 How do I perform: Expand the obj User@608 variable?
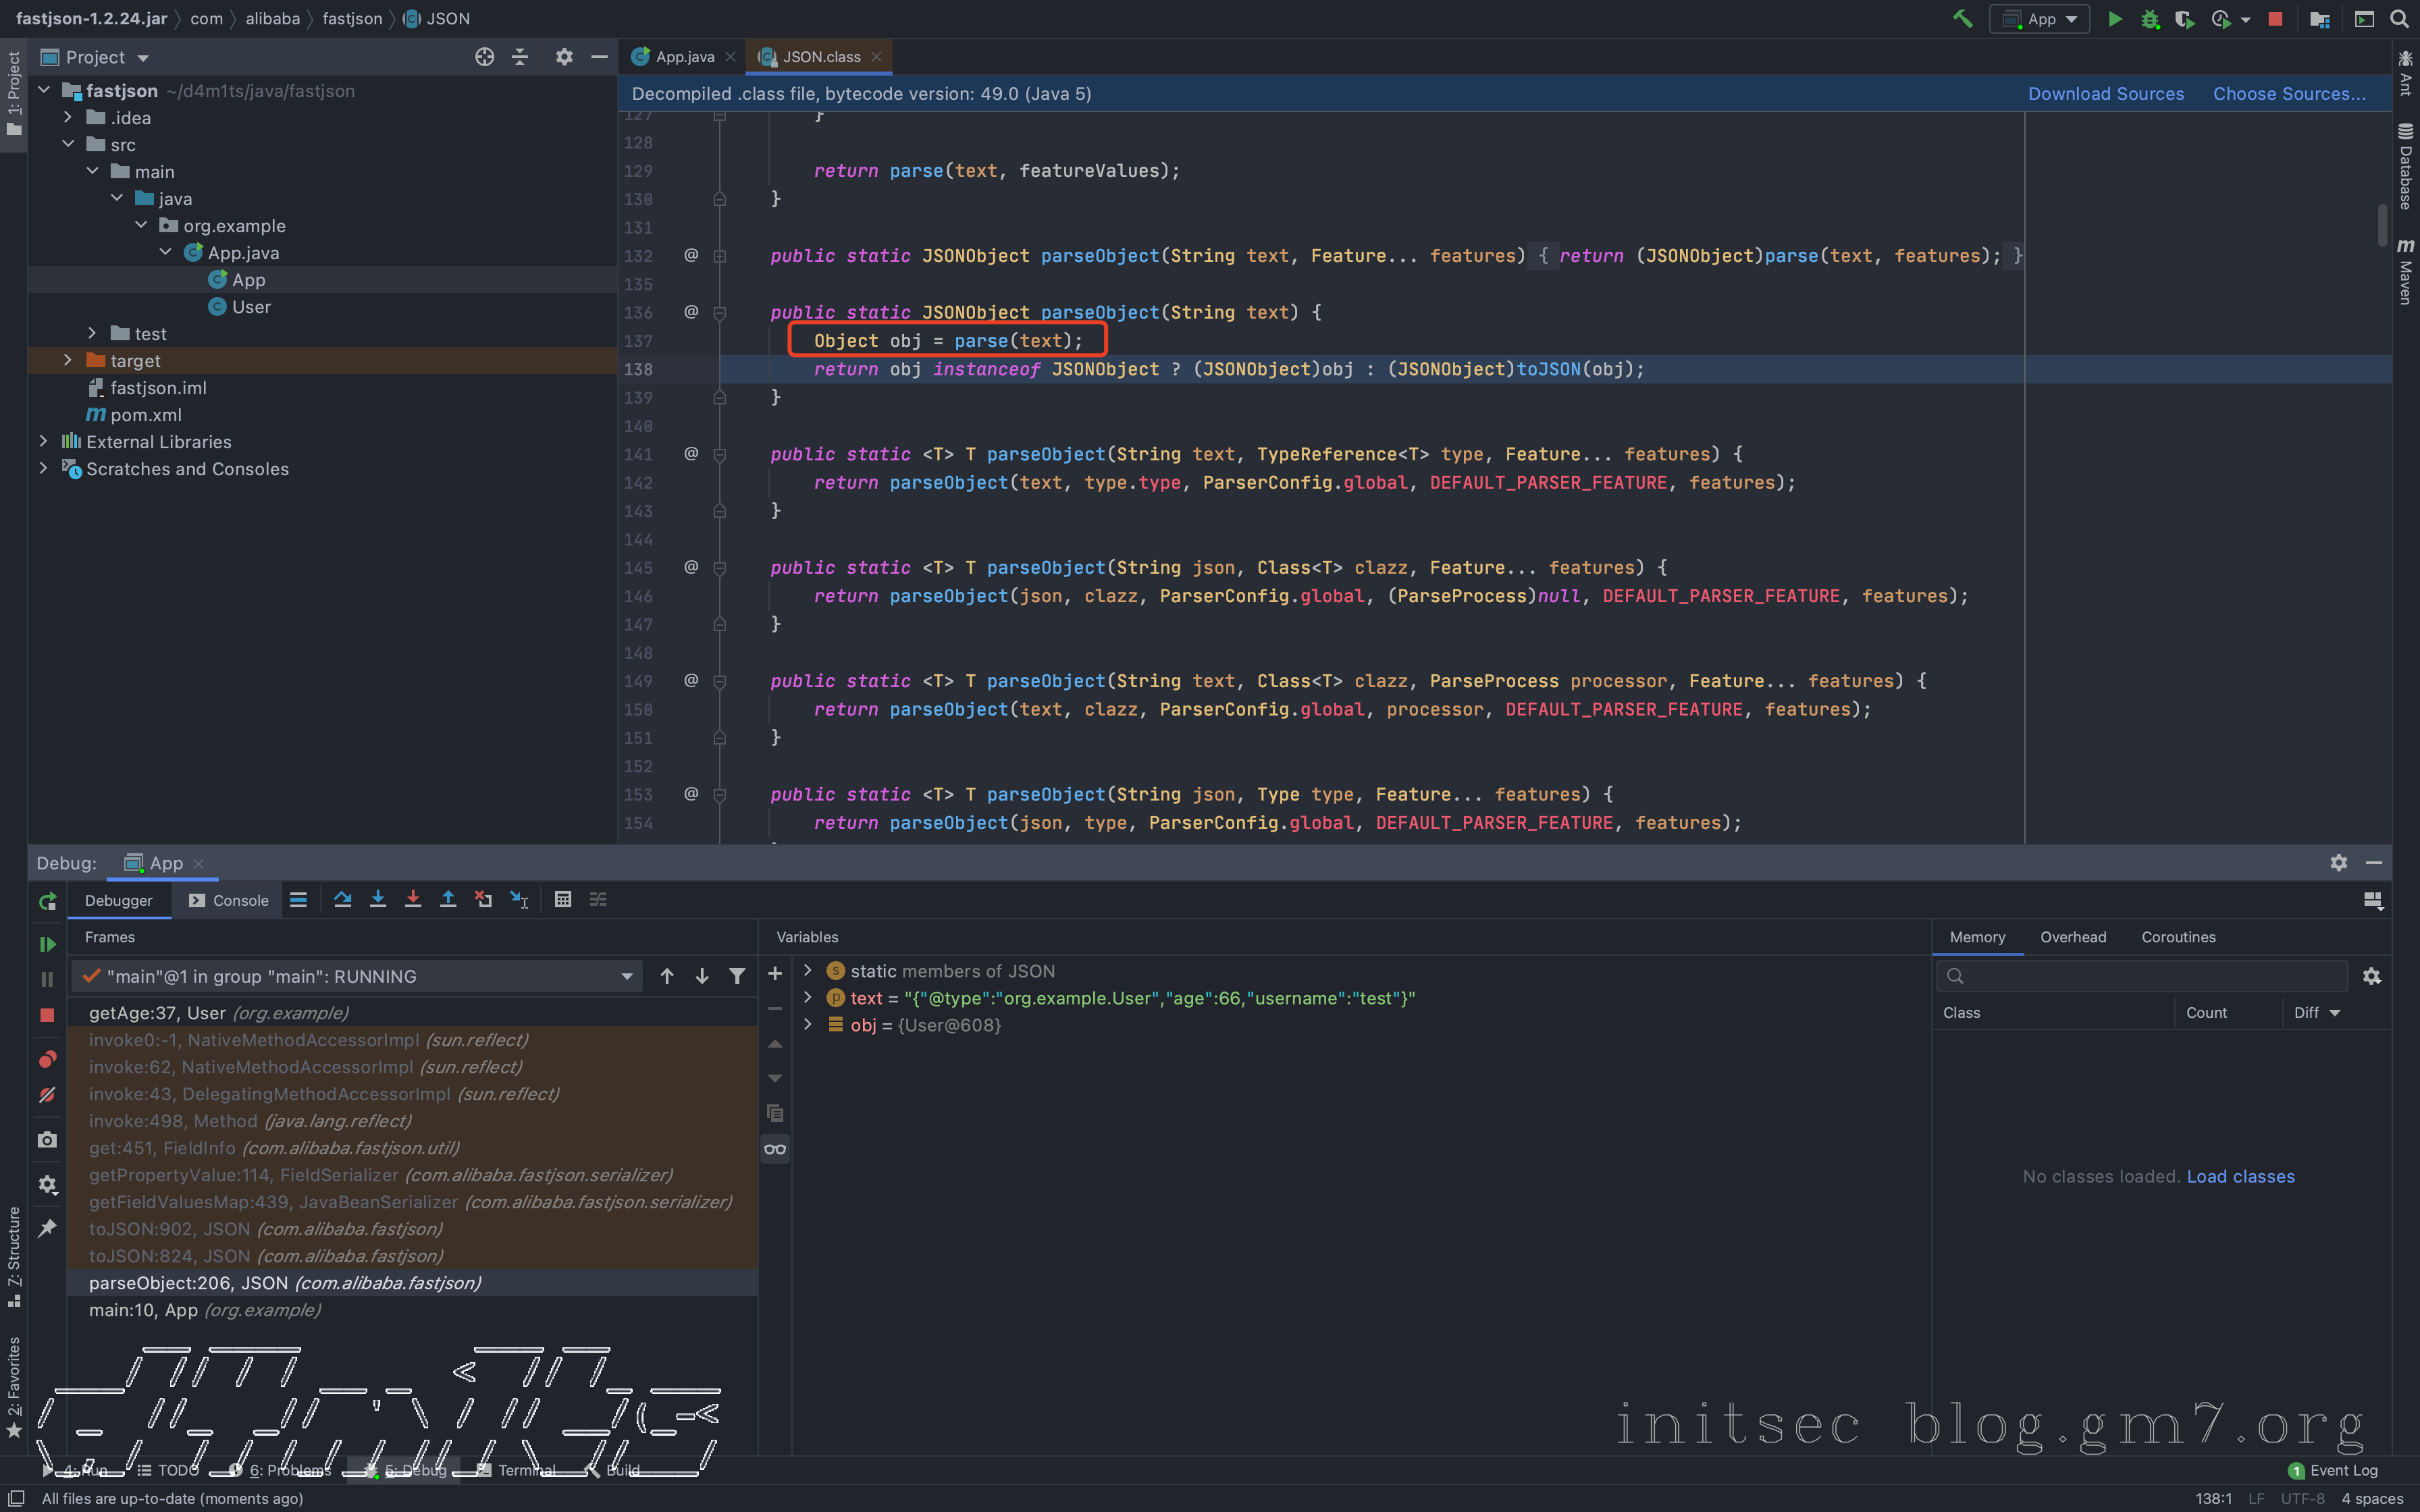click(x=808, y=1024)
